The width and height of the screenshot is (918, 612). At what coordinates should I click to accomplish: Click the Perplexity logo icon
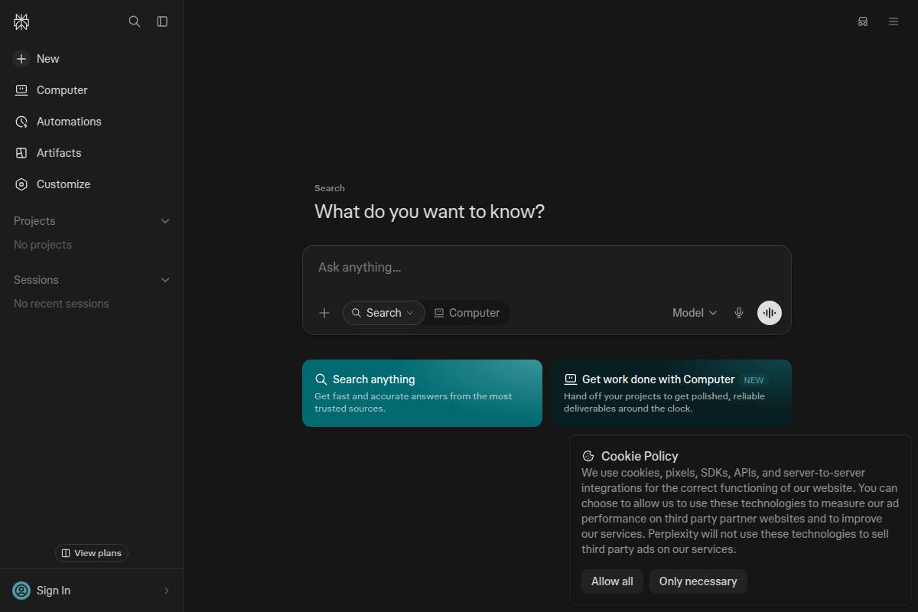[21, 21]
